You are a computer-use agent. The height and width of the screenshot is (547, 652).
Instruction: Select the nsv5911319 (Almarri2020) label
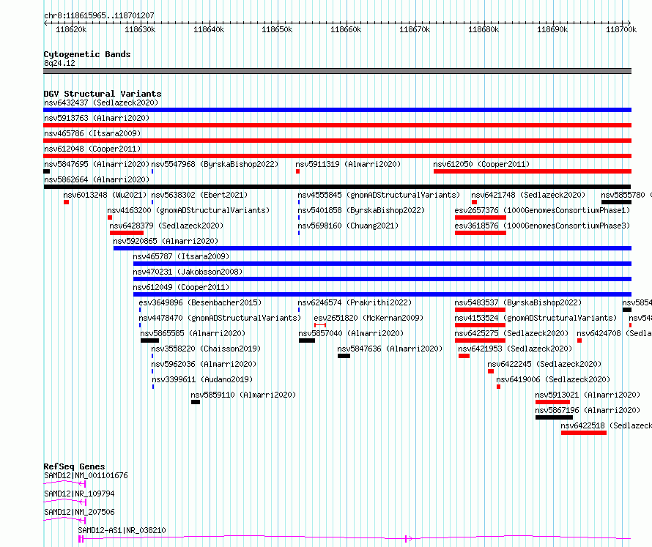348,164
